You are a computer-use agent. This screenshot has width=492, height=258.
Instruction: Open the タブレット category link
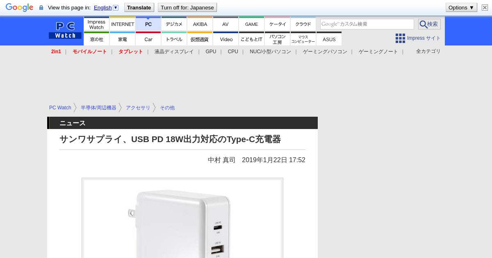(x=130, y=52)
